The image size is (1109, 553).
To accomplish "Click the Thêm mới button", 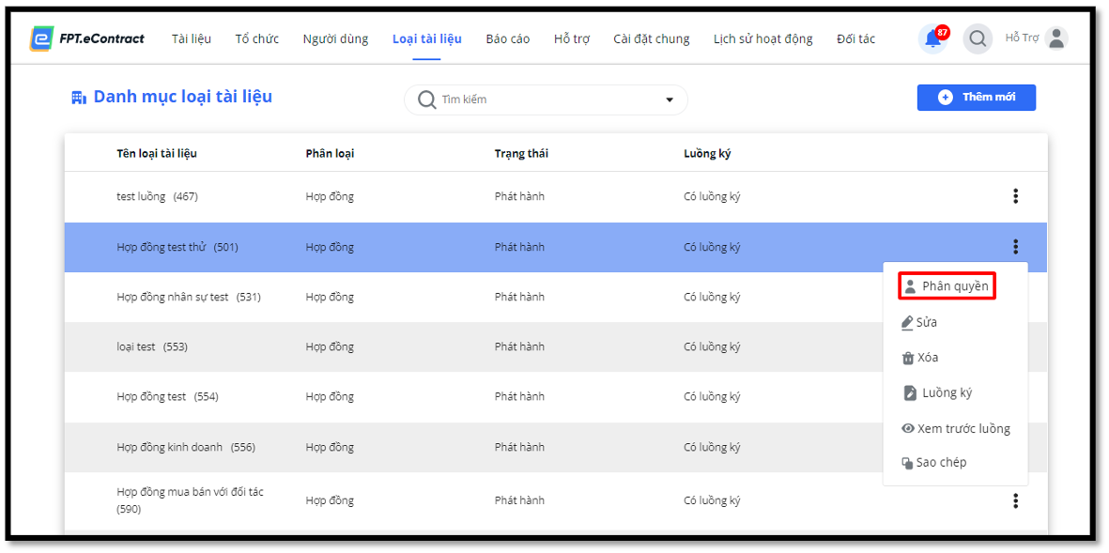I will click(x=977, y=98).
